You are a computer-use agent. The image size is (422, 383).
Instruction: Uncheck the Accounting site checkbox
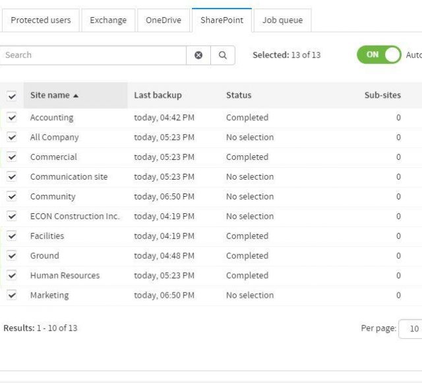pos(12,118)
